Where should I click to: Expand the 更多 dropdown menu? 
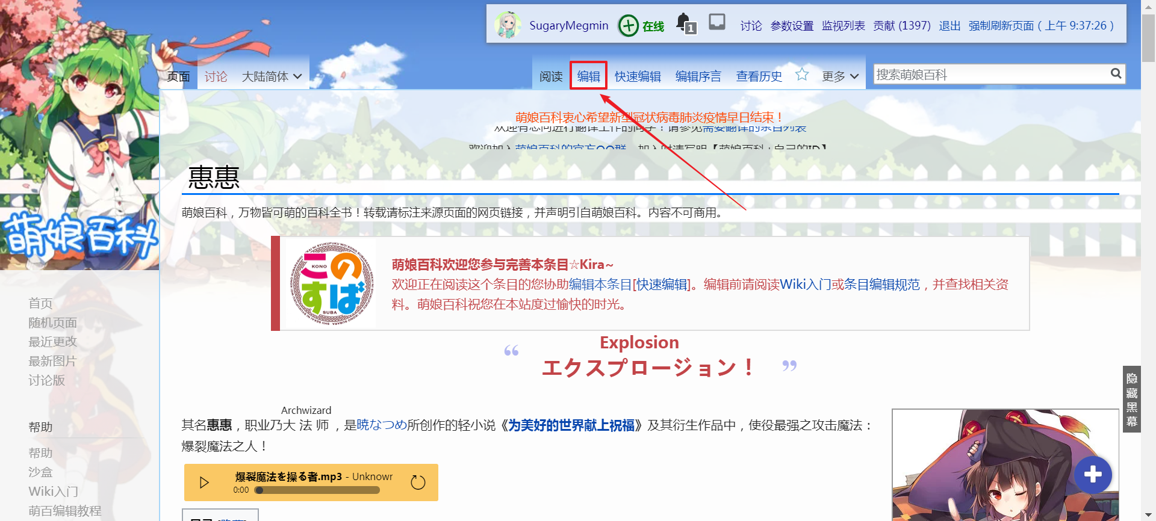point(840,76)
